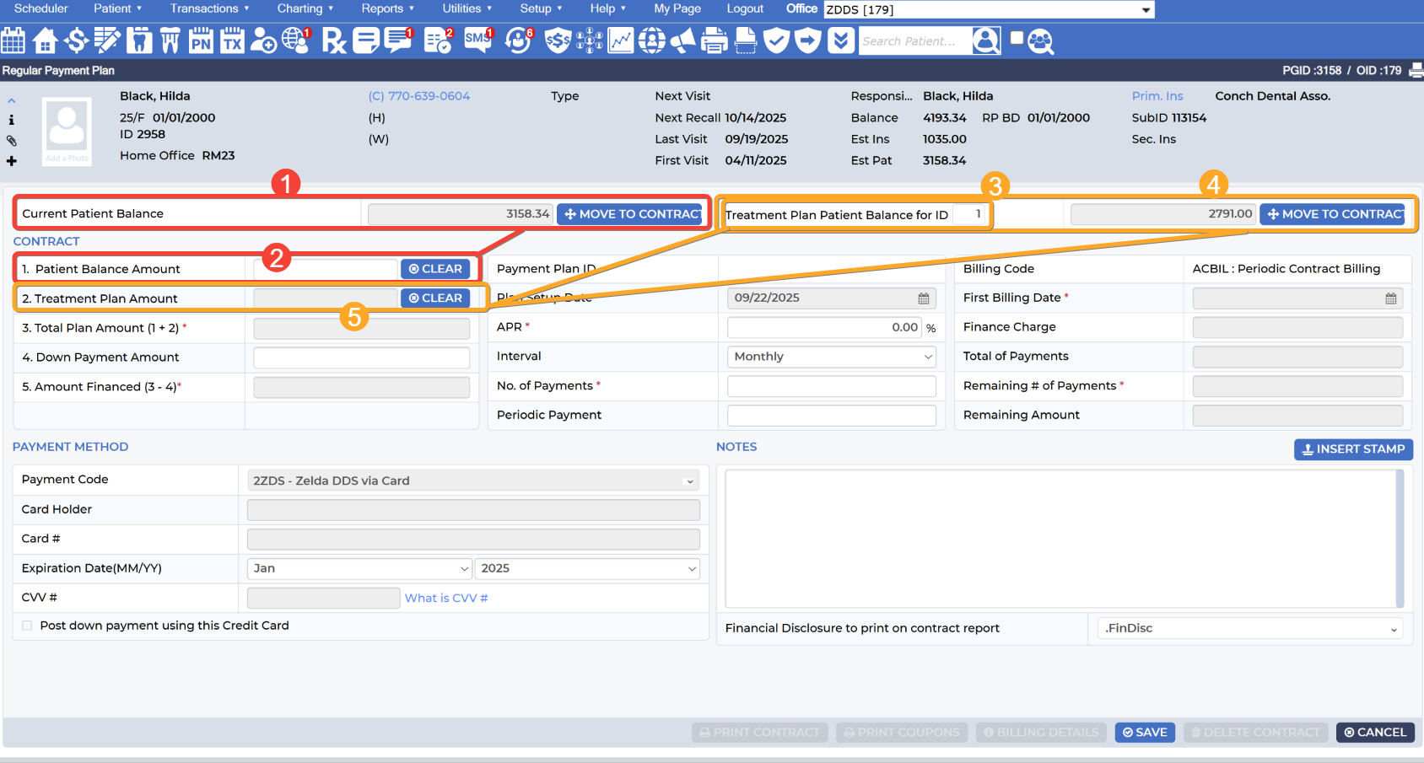Click the SAVE button
1424x763 pixels.
click(x=1145, y=733)
